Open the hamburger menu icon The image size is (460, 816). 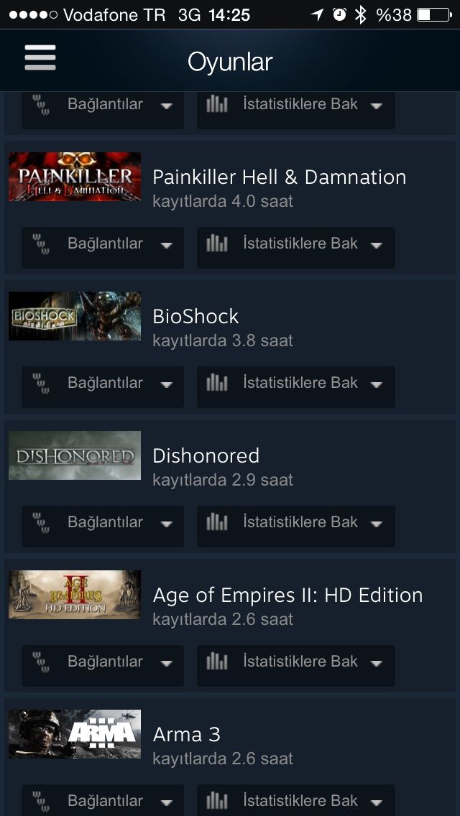[x=40, y=57]
